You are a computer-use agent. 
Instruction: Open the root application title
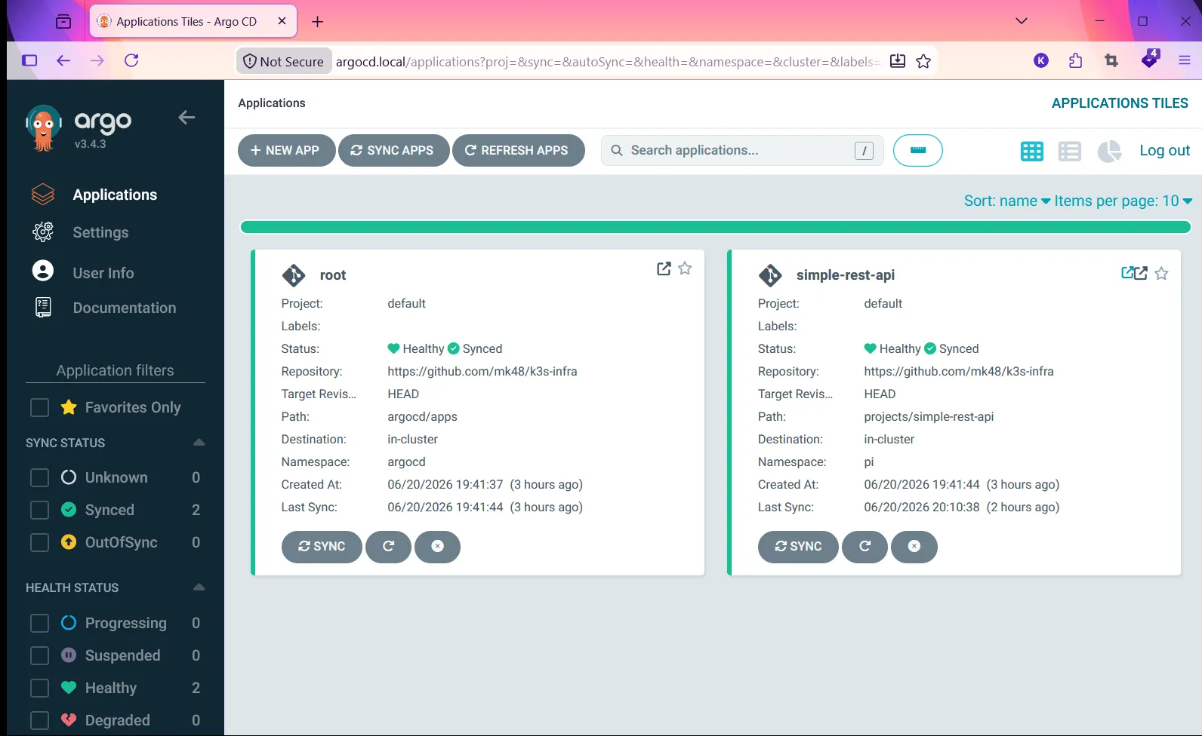[333, 275]
